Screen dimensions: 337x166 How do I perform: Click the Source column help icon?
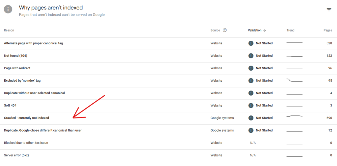225,30
